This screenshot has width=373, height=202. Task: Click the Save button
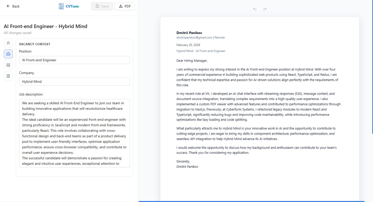pos(102,6)
